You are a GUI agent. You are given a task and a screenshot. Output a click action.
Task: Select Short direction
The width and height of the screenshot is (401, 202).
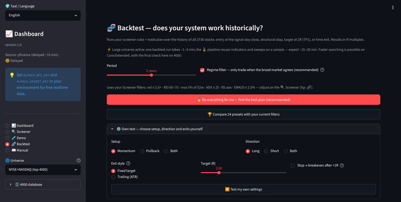pyautogui.click(x=271, y=151)
